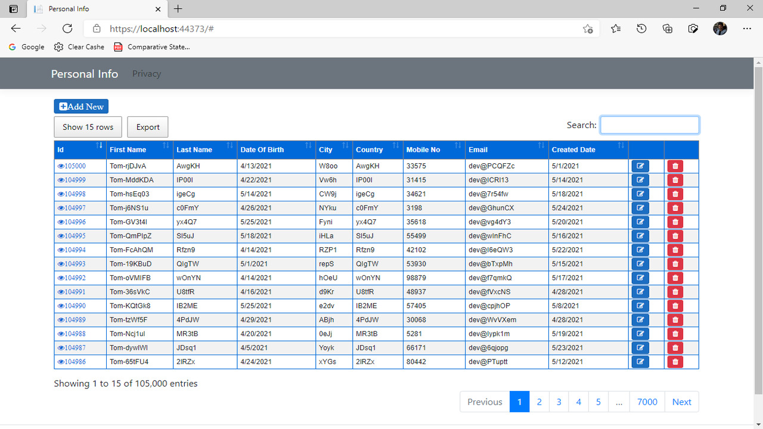Click the delete trash icon for row 104999

pyautogui.click(x=675, y=180)
